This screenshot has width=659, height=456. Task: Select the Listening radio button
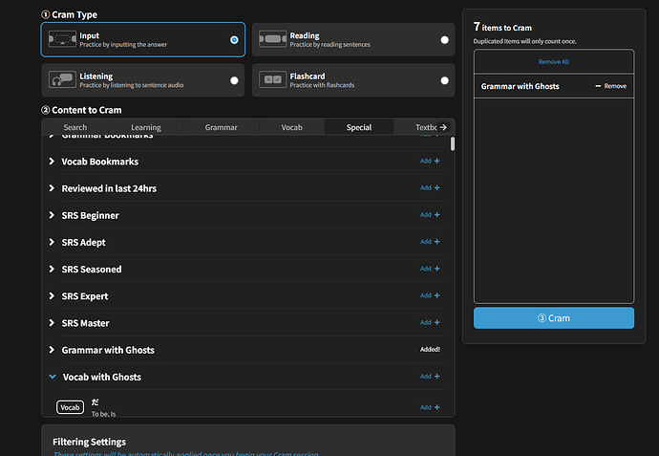click(x=234, y=80)
